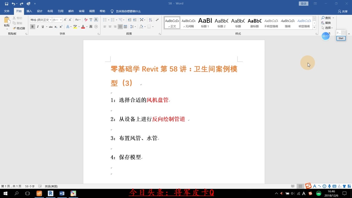Click the Redo arrow icon

point(21,4)
